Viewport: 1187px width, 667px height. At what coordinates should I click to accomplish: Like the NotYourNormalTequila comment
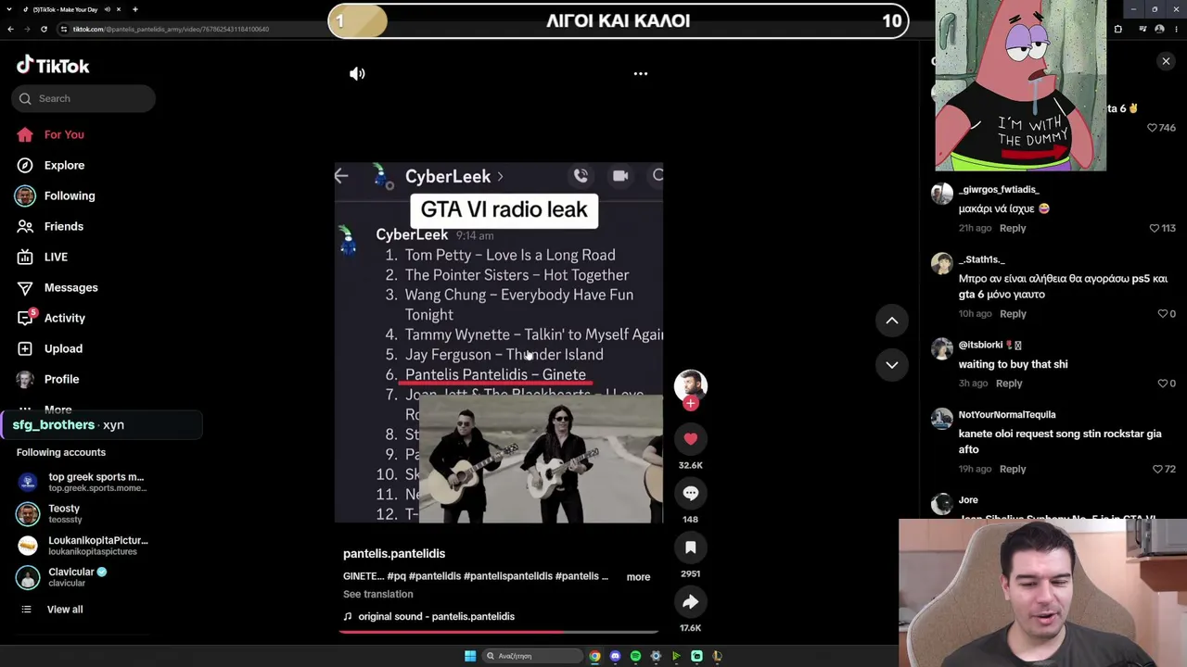(x=1156, y=469)
